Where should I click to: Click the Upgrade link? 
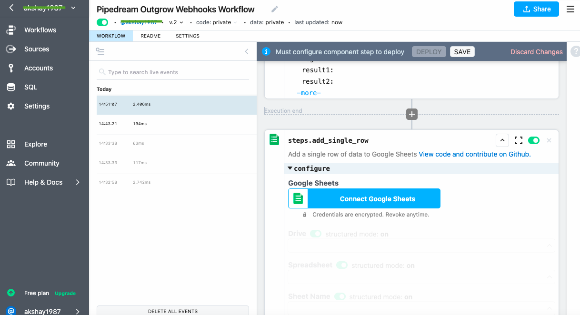[x=65, y=293]
